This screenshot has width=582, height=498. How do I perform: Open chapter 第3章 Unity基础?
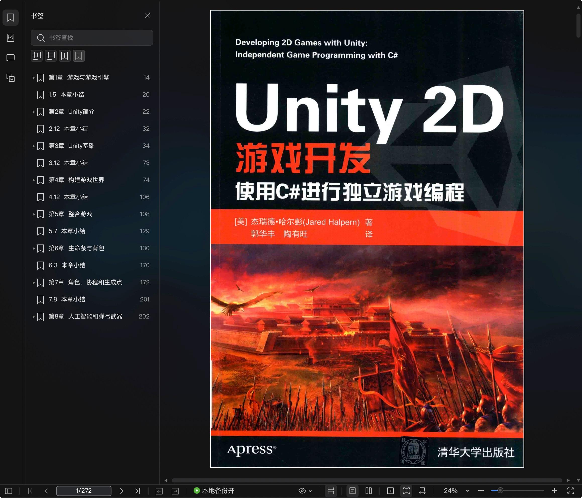pyautogui.click(x=92, y=146)
